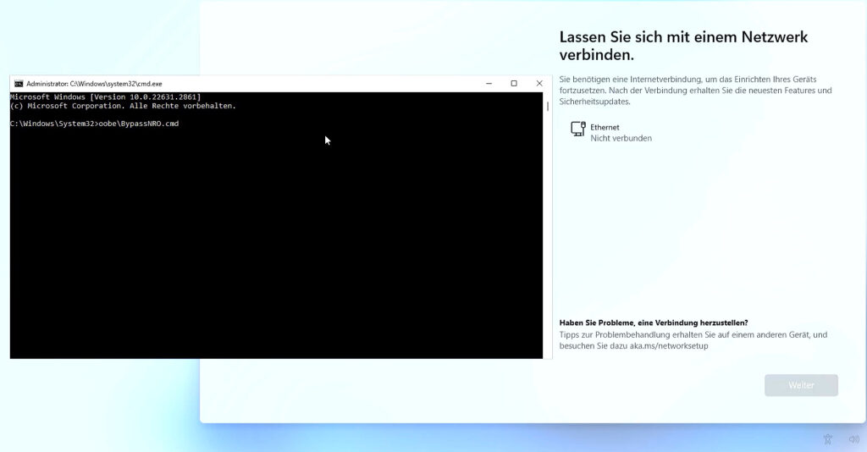Screen dimensions: 867x452
Task: Open the volume speaker icon
Action: [x=853, y=439]
